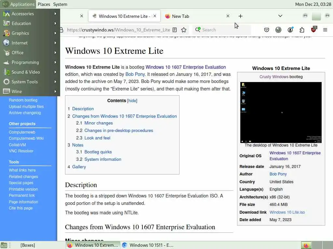Open the Education submenu
This screenshot has width=333, height=249.
30,23
